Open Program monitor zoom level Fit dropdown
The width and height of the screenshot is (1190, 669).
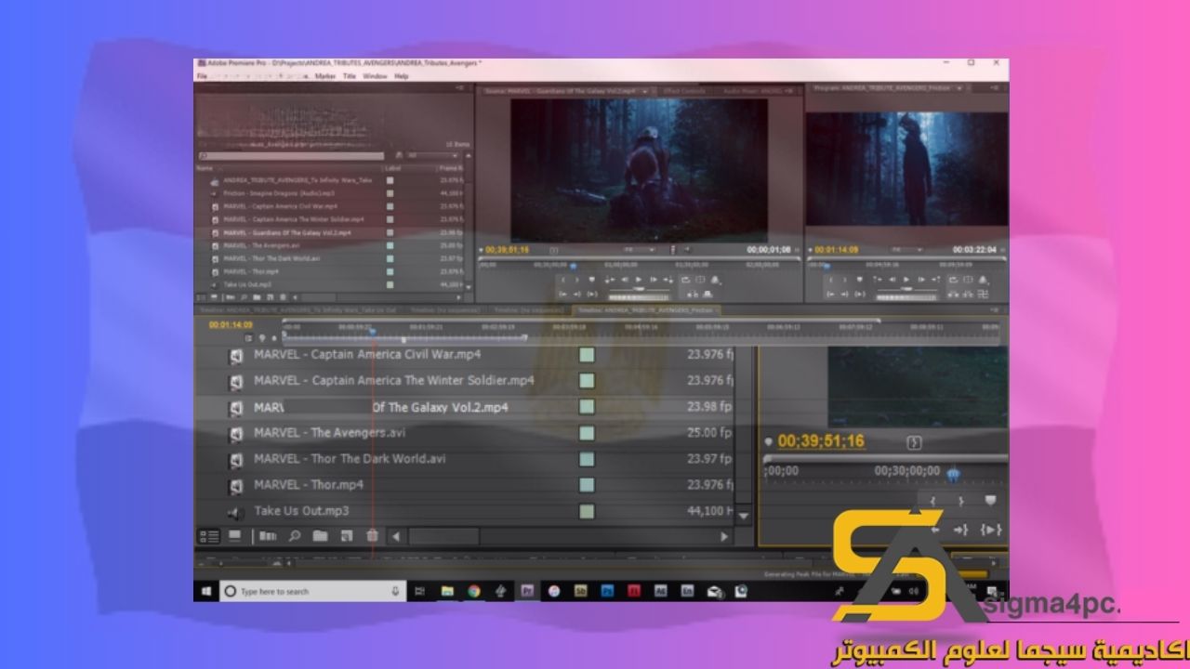click(x=906, y=250)
